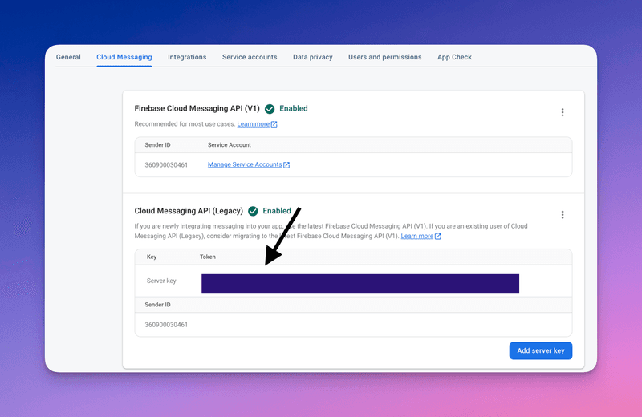Select Sender ID 360900030461 in Legacy table
The image size is (642, 417).
(166, 325)
